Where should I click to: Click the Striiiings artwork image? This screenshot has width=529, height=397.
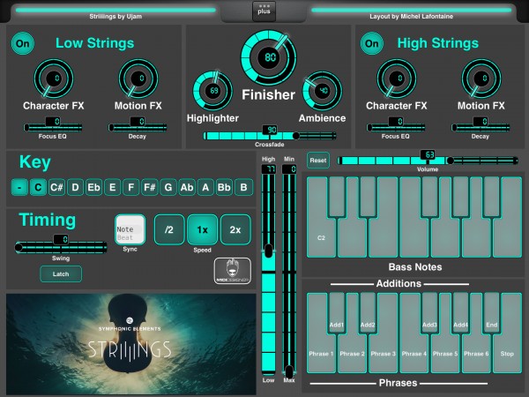coord(130,344)
